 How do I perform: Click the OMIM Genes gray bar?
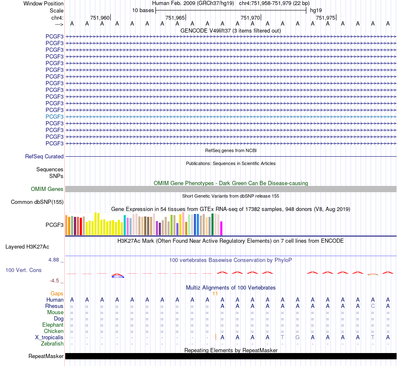(x=231, y=189)
